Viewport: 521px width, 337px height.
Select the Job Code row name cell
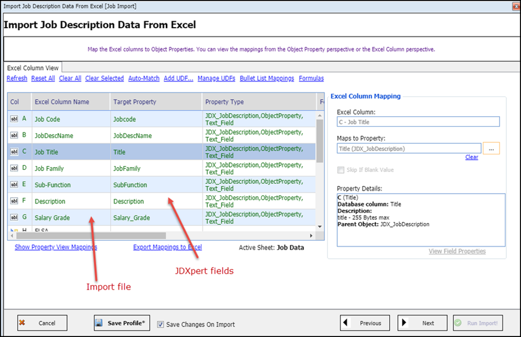[71, 119]
